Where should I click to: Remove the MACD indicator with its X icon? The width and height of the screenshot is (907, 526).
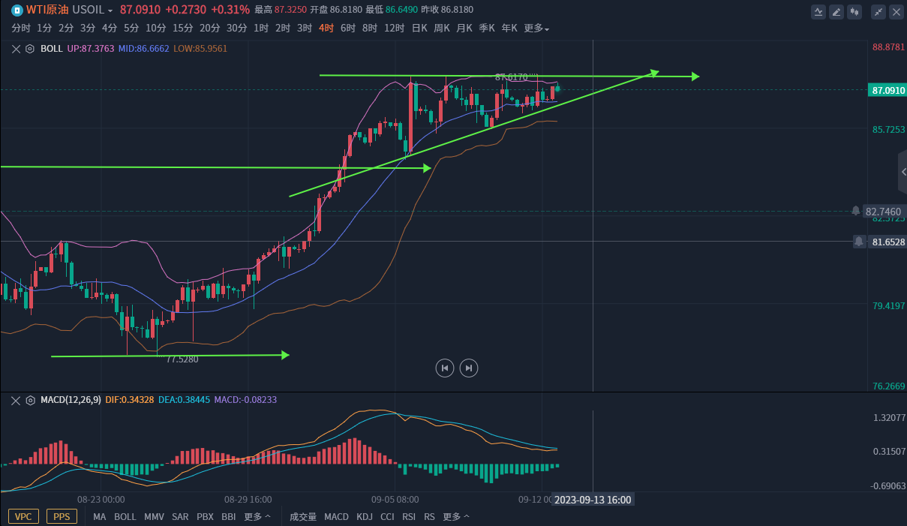[x=17, y=400]
